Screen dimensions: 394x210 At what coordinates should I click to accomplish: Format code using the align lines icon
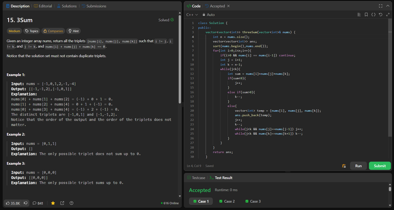pyautogui.click(x=359, y=15)
